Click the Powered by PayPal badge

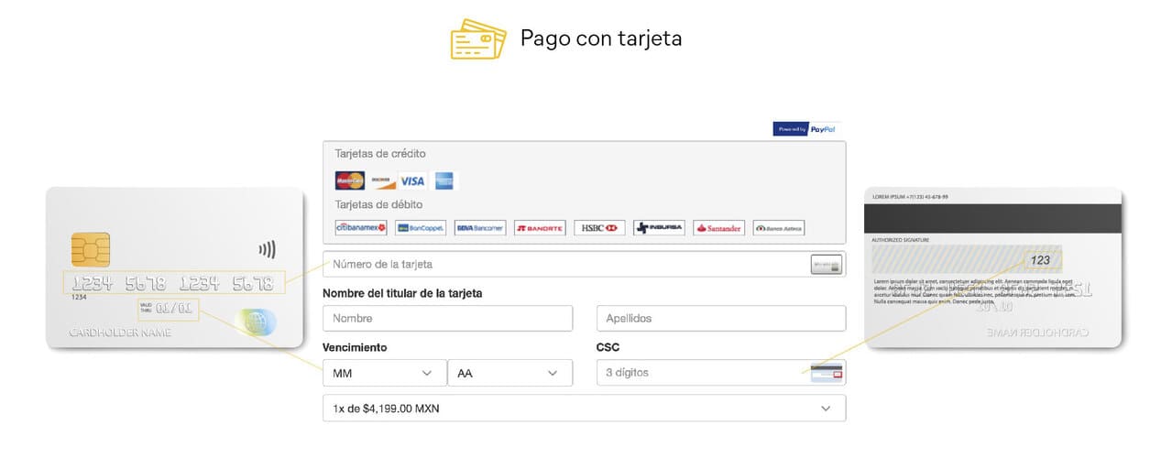pos(805,129)
